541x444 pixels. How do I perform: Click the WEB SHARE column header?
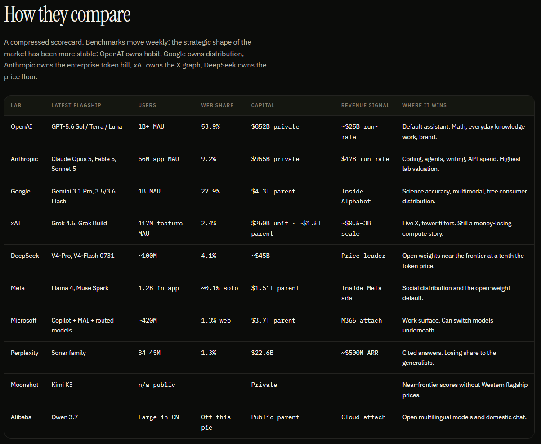tap(217, 105)
